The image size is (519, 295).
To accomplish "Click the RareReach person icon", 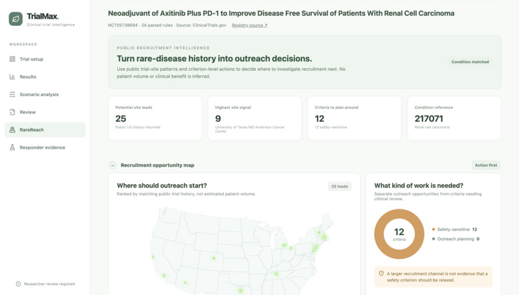I will click(x=12, y=129).
